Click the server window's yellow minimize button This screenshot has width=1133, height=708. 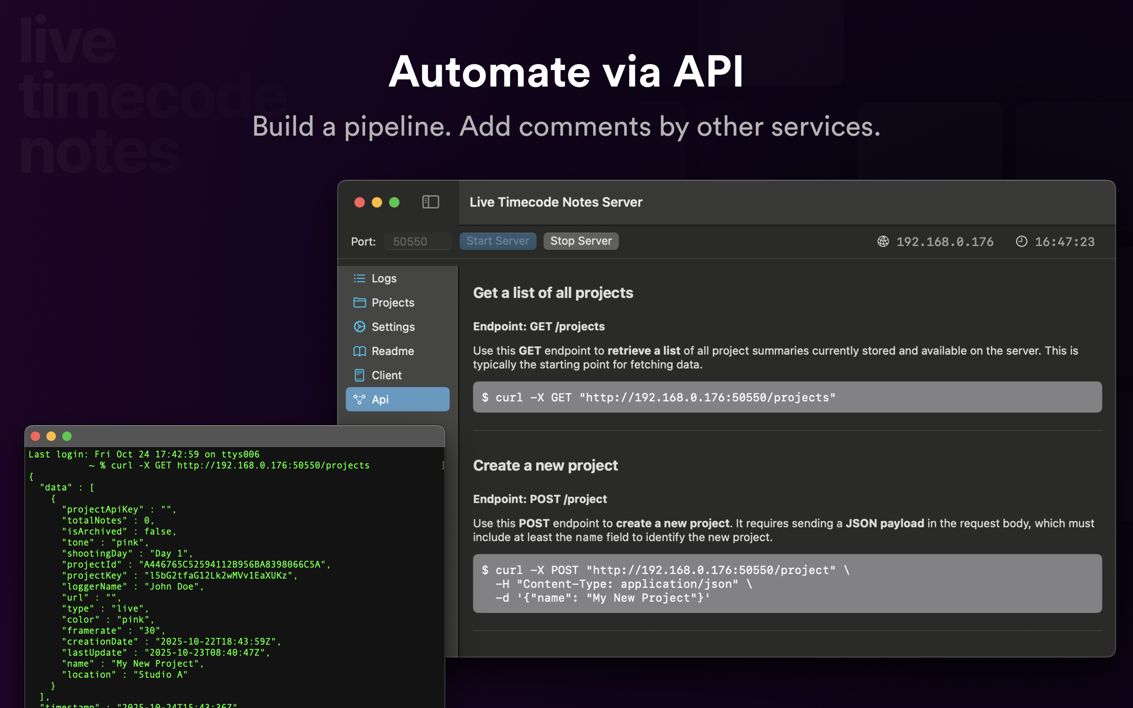tap(377, 202)
